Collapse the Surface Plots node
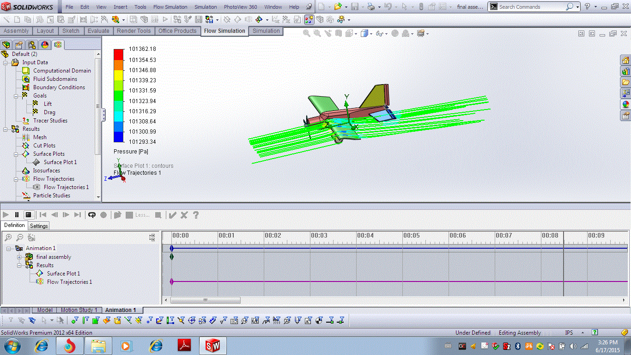This screenshot has width=631, height=355. point(16,154)
